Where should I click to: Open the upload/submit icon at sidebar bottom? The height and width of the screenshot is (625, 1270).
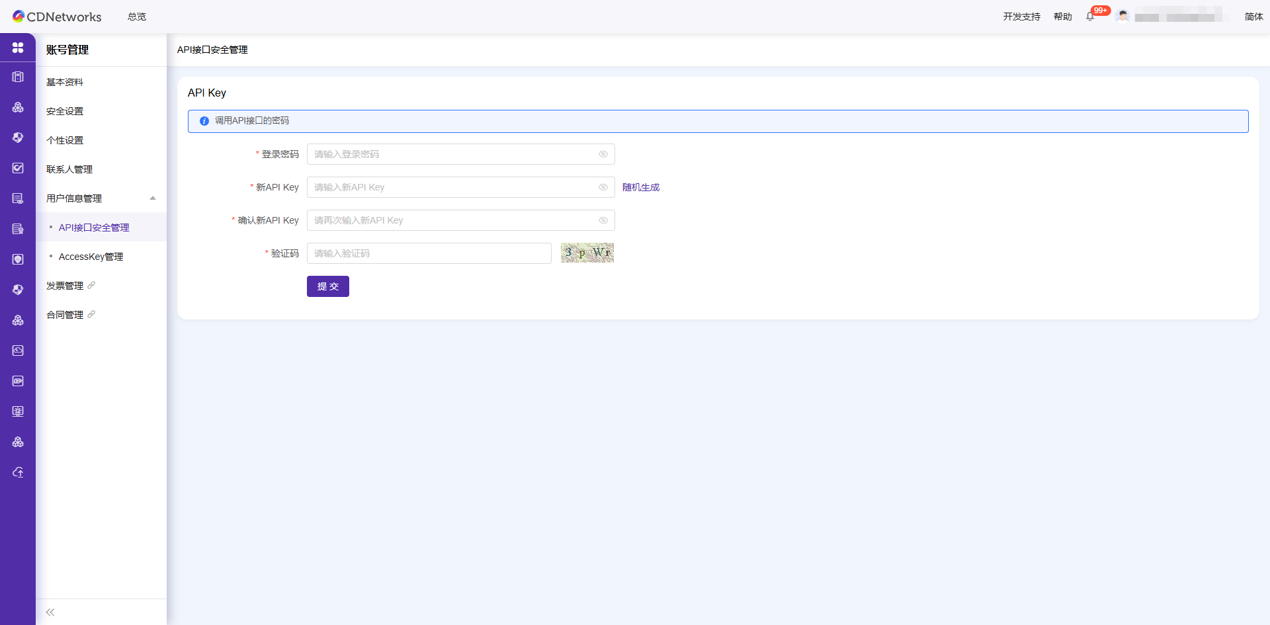pos(18,472)
